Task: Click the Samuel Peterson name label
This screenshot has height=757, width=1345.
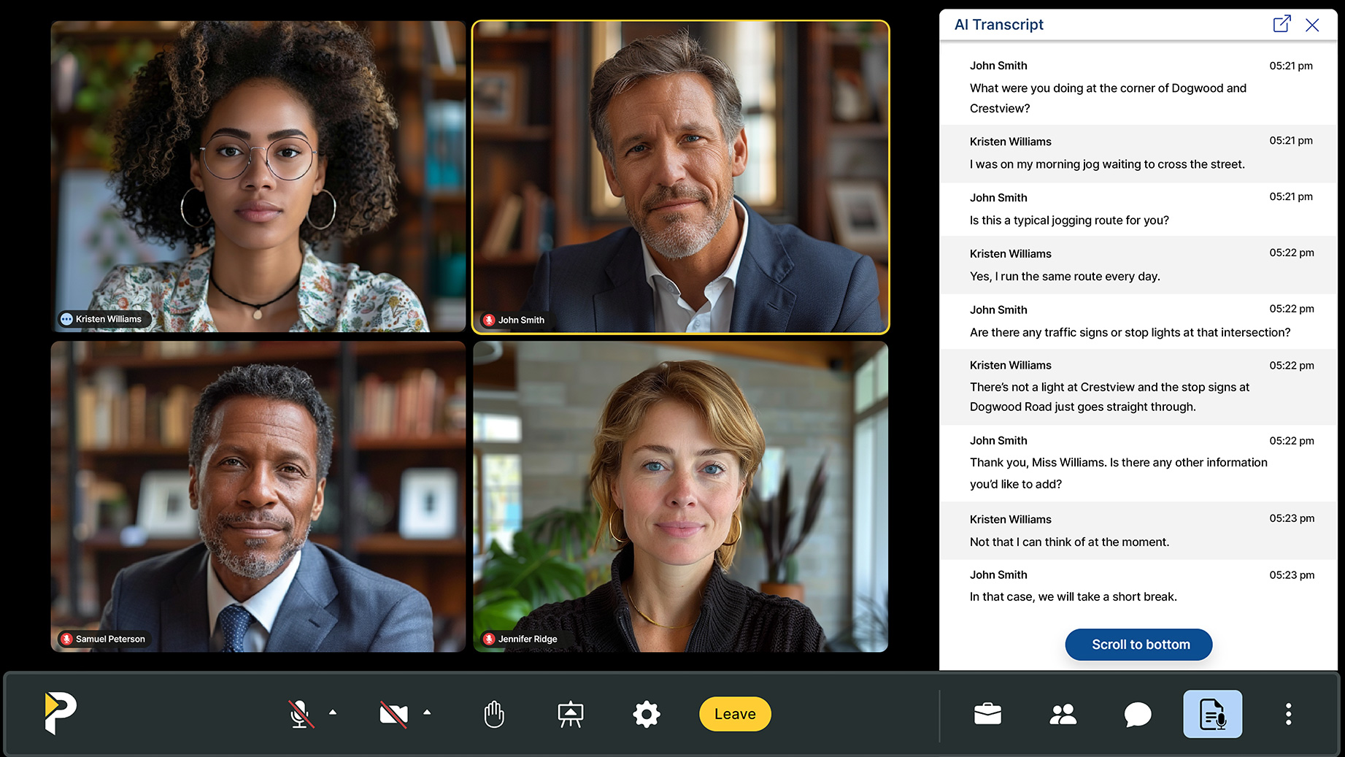Action: coord(110,639)
